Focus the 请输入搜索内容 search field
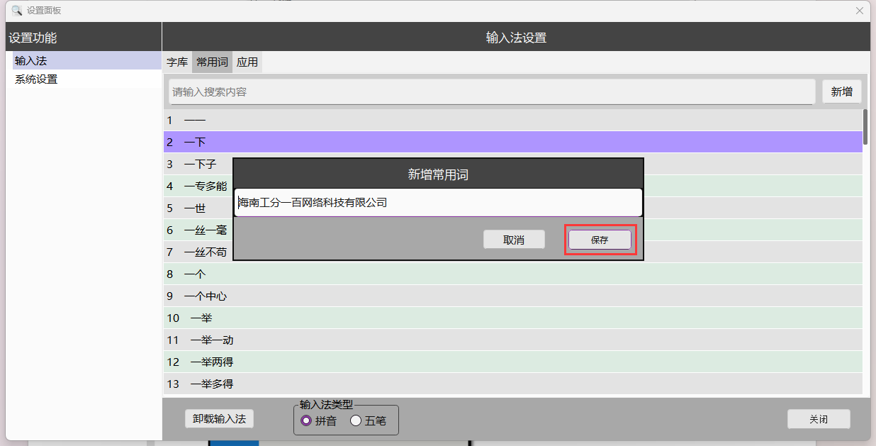 point(492,91)
